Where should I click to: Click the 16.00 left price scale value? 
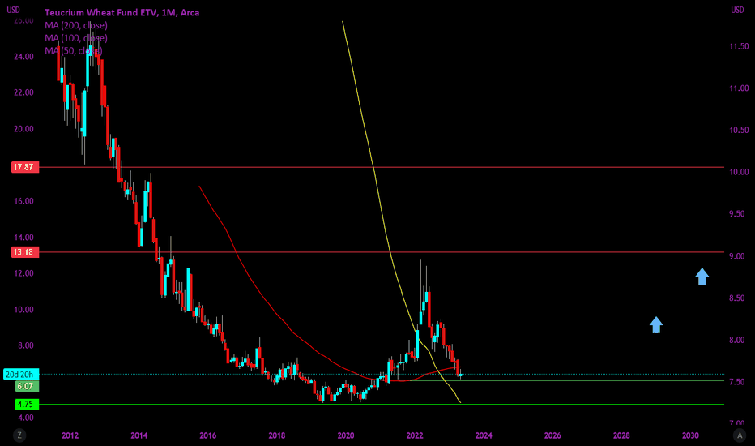(23, 201)
